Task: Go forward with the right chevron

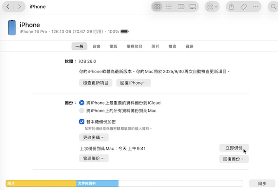Action: (19, 7)
